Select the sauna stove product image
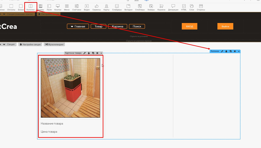Screen dimensions: 261x148 pyautogui.click(x=70, y=88)
